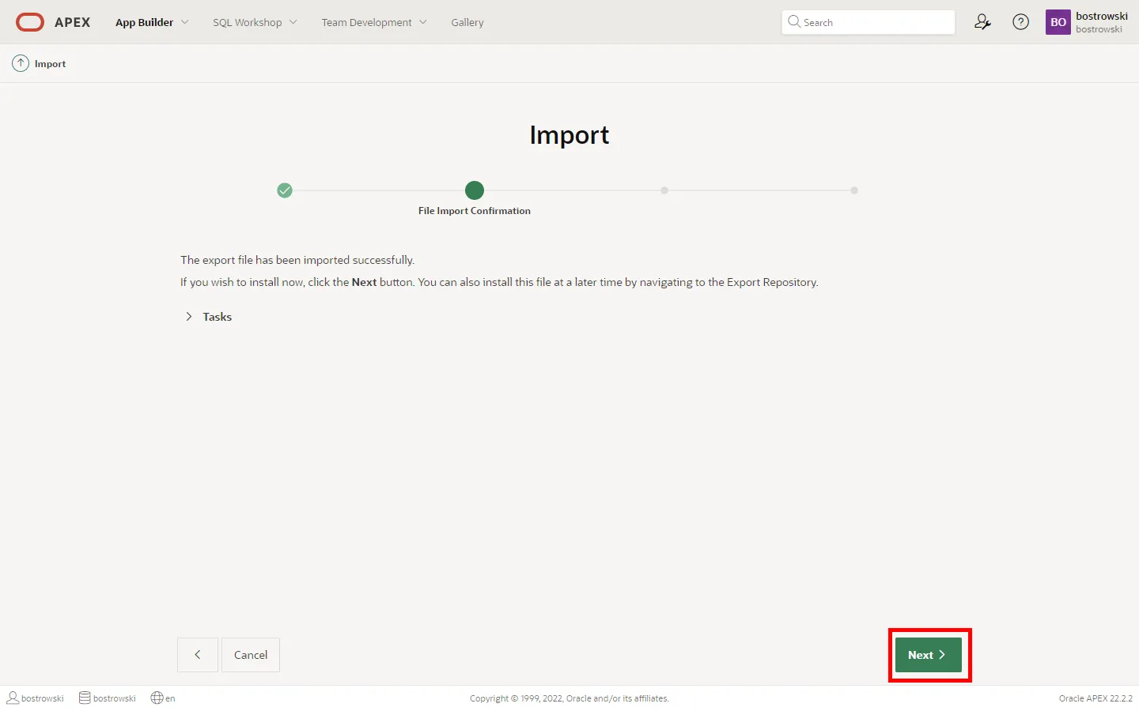Go back with the previous arrow button
Viewport: 1139px width, 711px height.
(x=198, y=655)
